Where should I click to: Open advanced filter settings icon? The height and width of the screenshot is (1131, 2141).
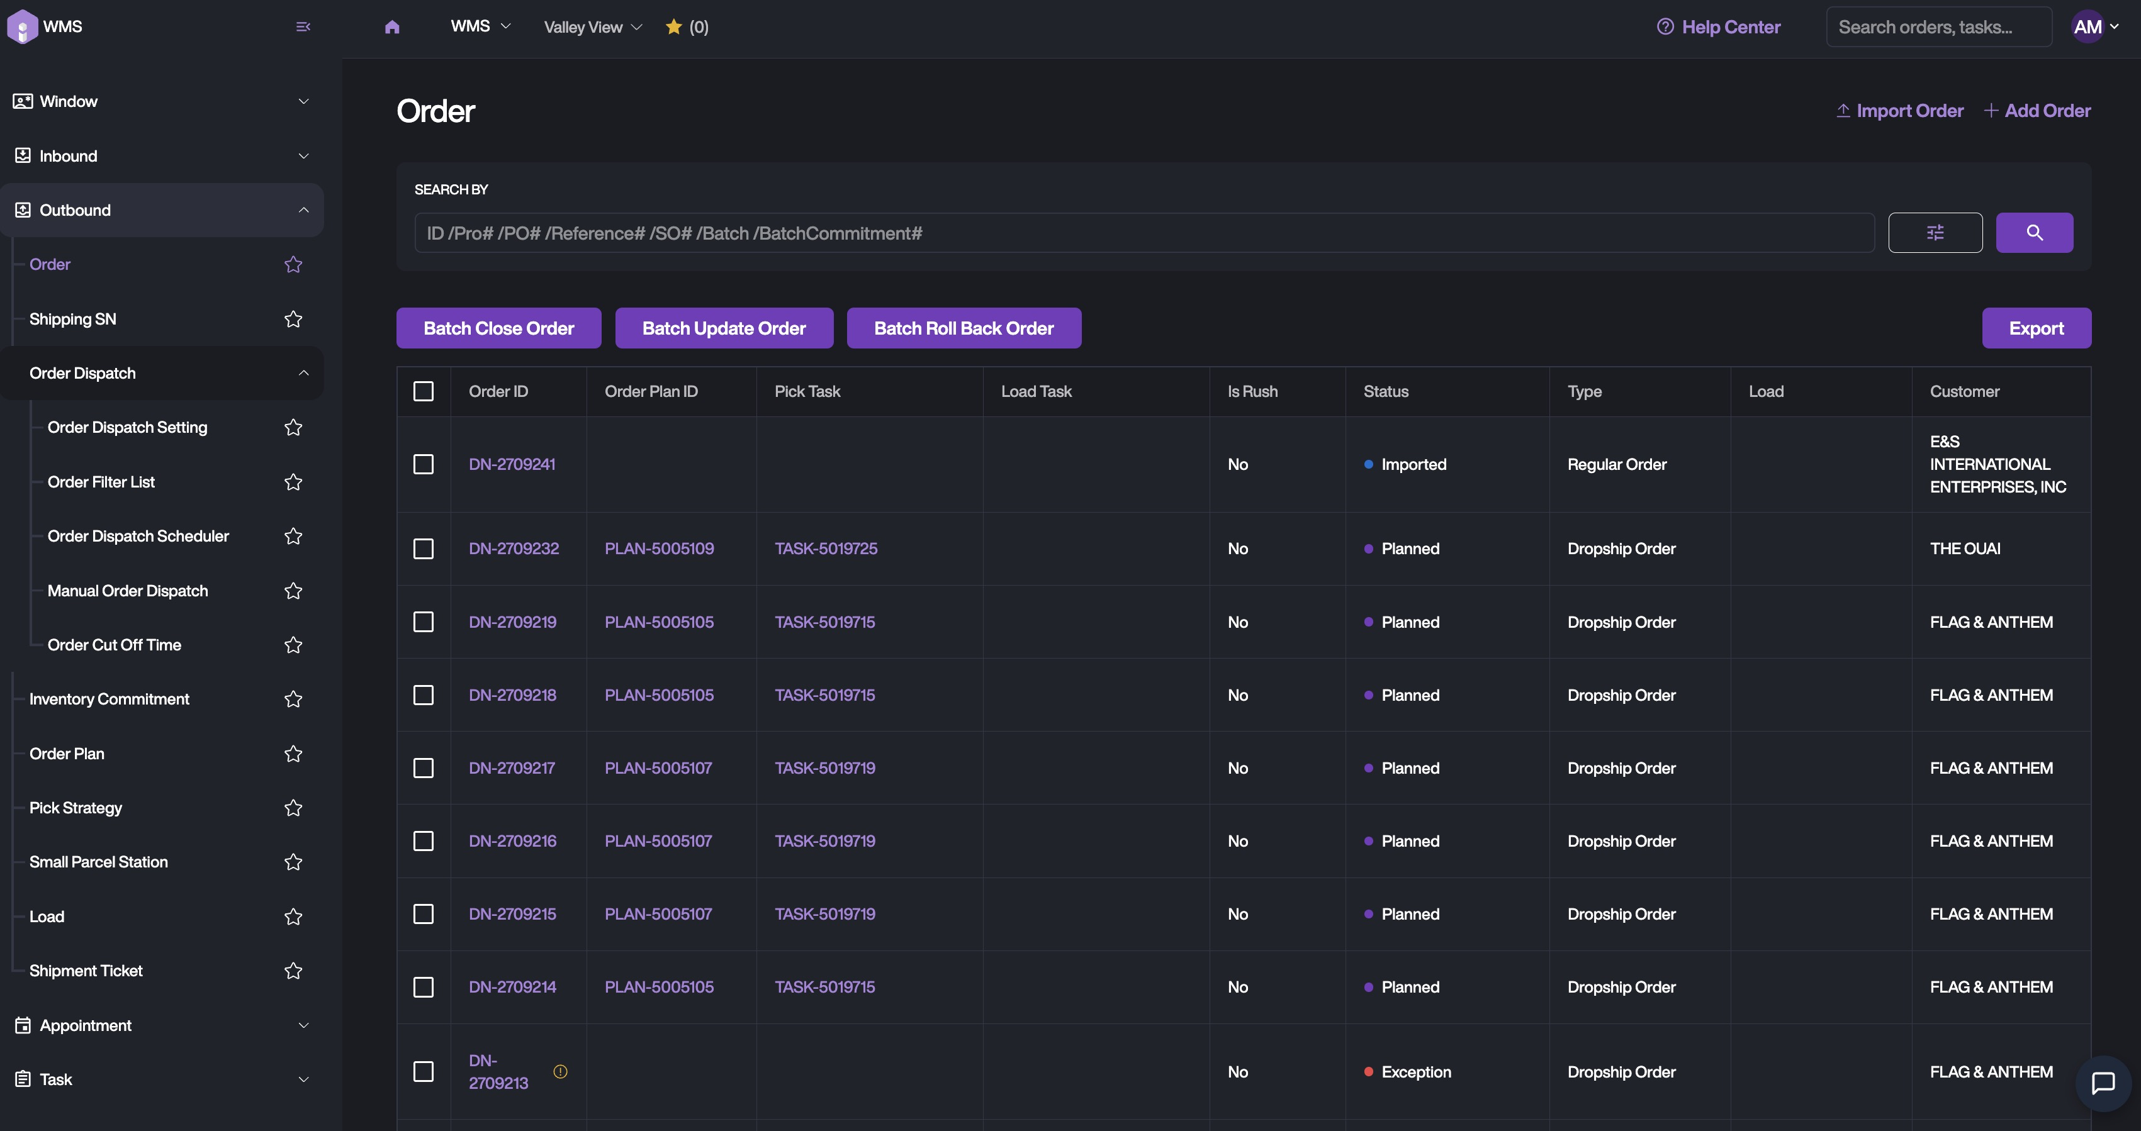click(1935, 233)
